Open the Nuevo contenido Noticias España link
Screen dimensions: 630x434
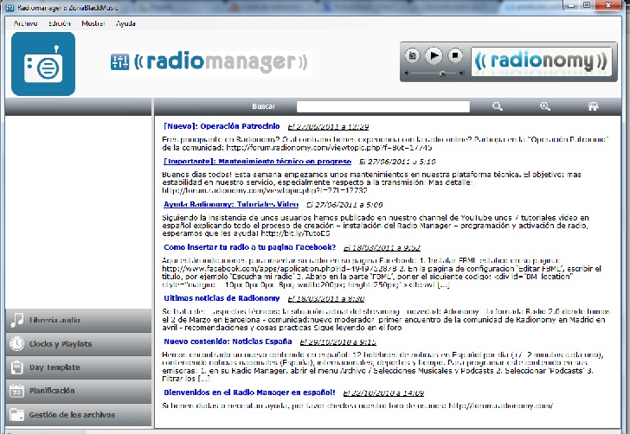pos(228,341)
